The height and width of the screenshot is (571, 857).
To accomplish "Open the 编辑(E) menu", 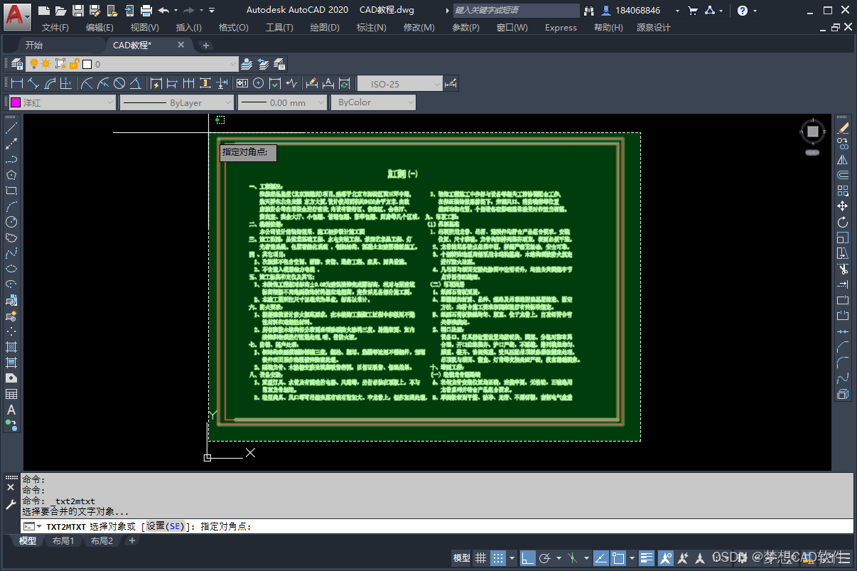I will (x=99, y=28).
